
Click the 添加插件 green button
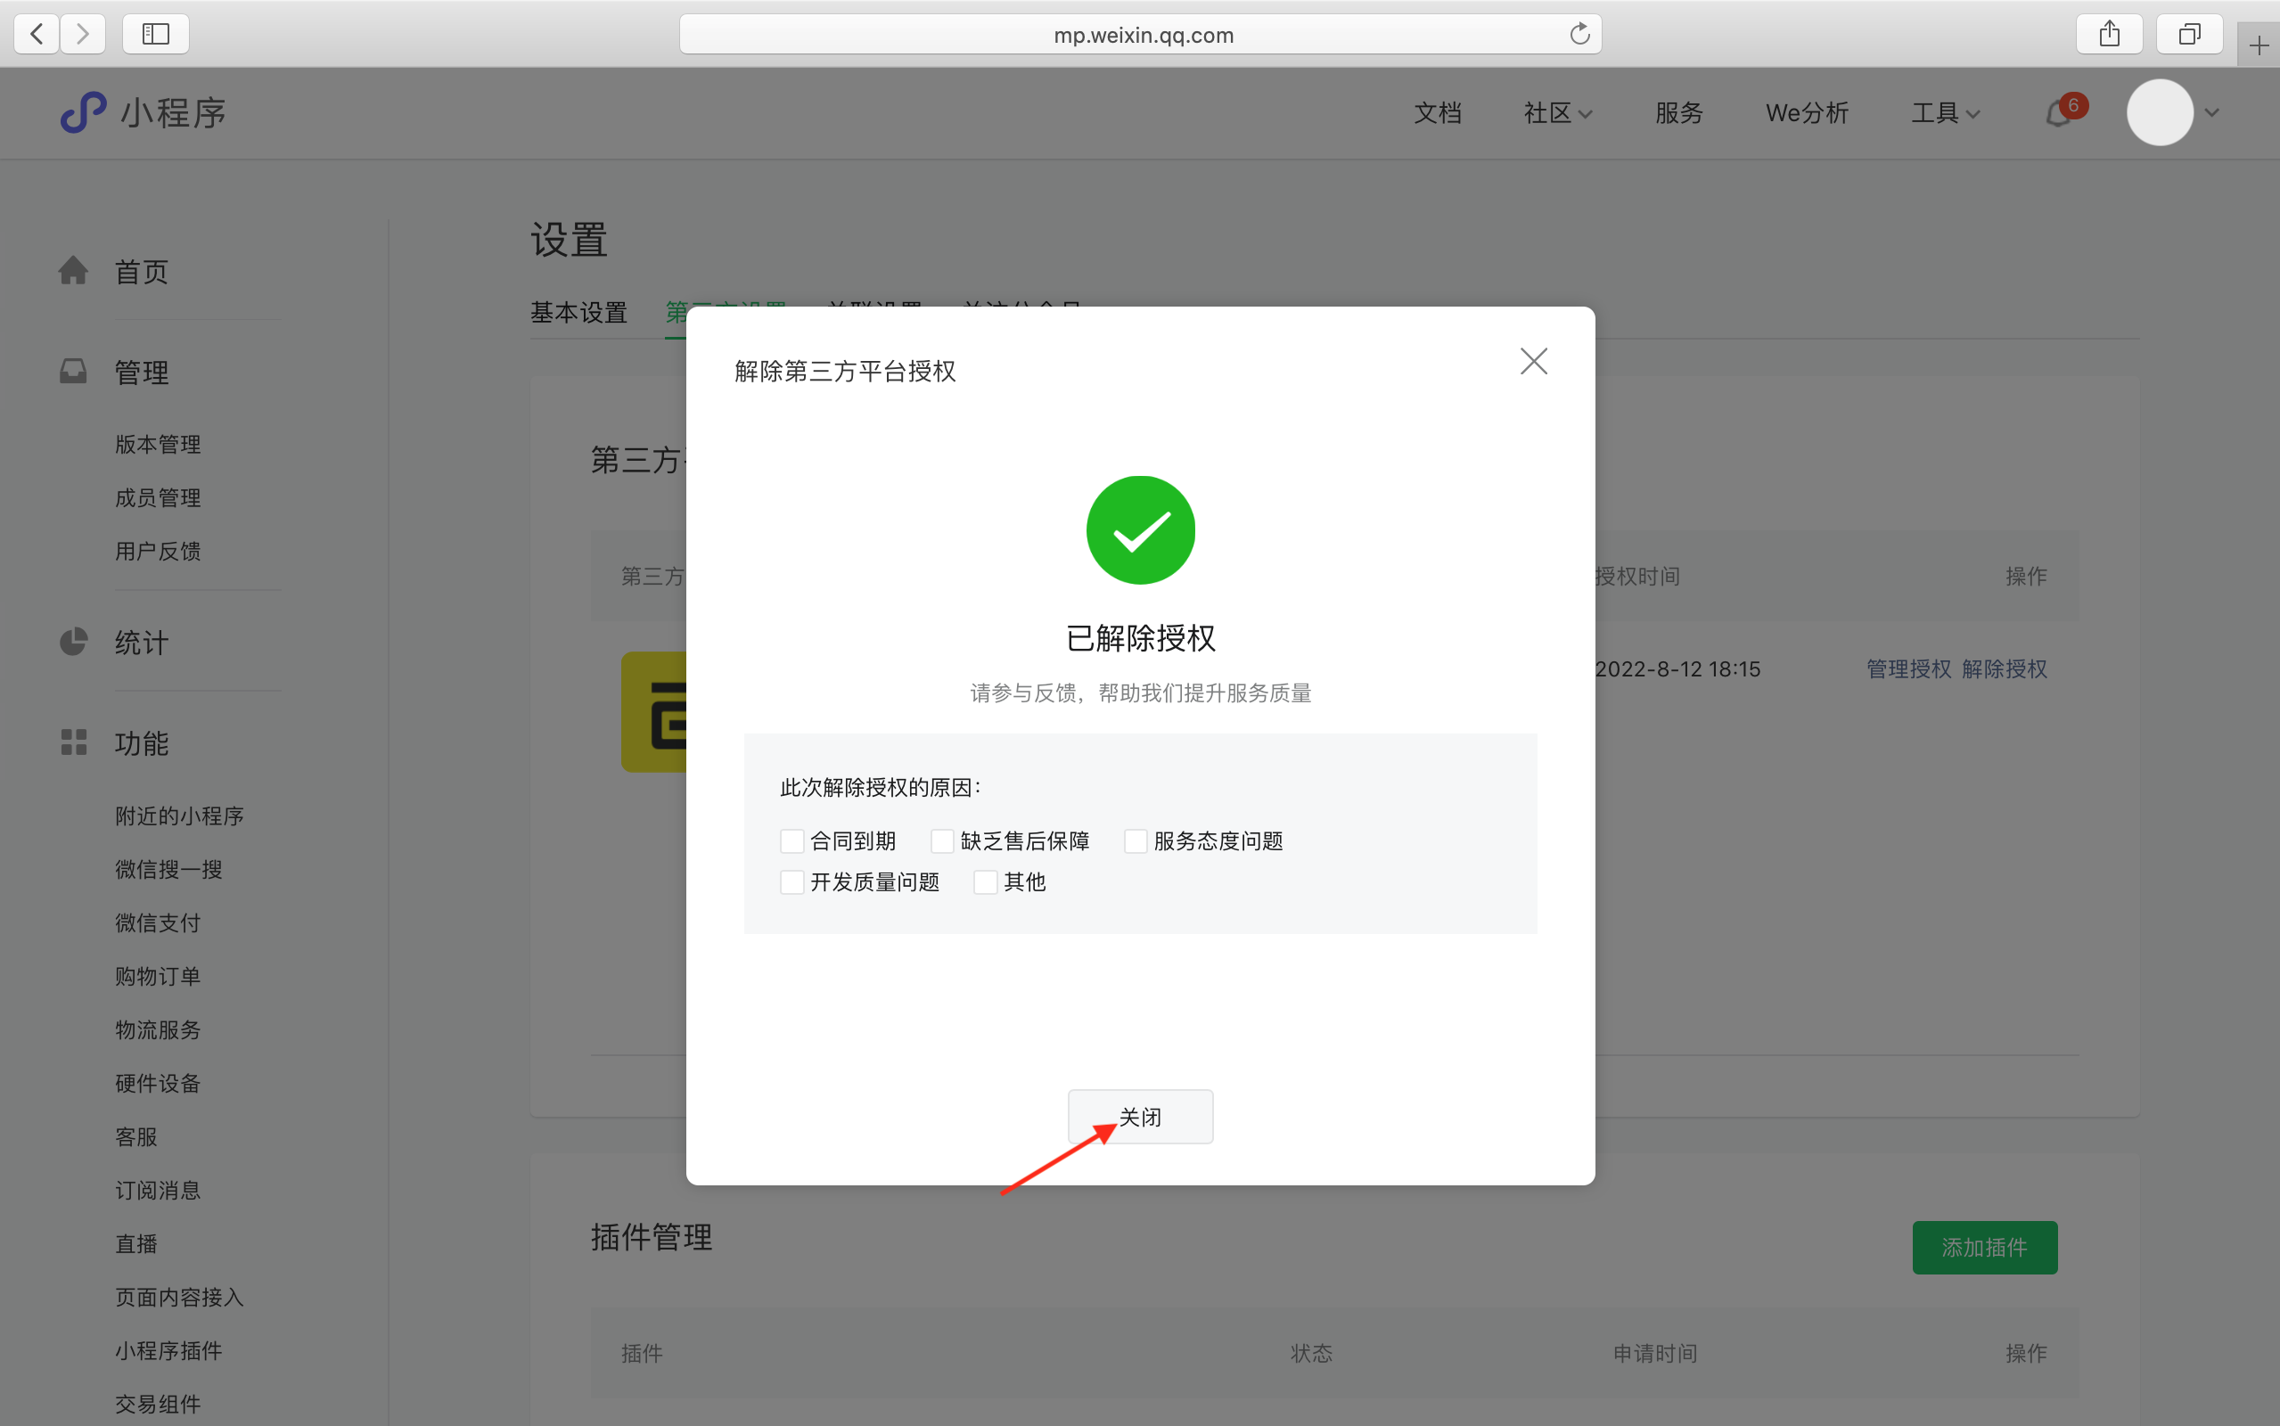(x=1985, y=1247)
